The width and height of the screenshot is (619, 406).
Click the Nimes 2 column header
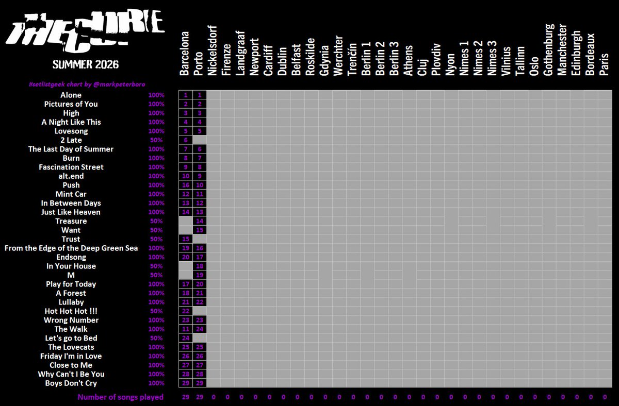tap(478, 58)
